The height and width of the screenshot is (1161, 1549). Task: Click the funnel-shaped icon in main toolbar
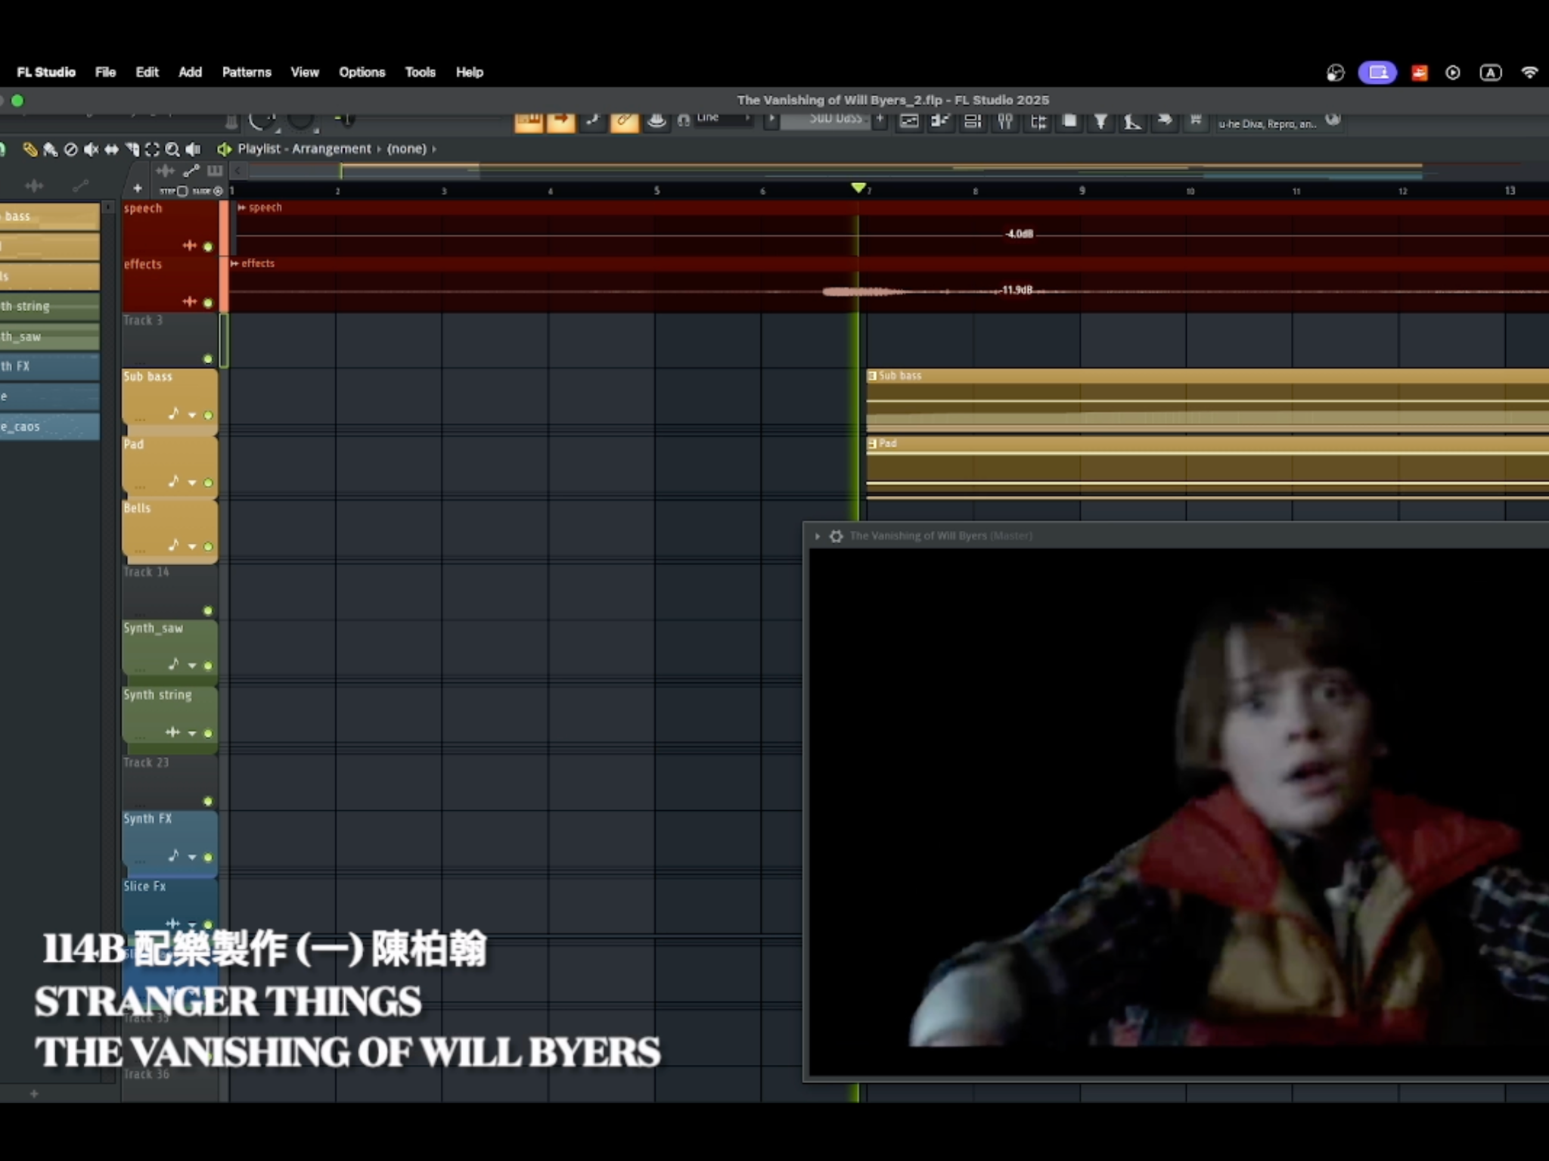point(1101,121)
